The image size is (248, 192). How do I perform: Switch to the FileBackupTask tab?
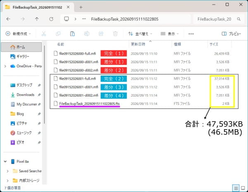point(38,7)
